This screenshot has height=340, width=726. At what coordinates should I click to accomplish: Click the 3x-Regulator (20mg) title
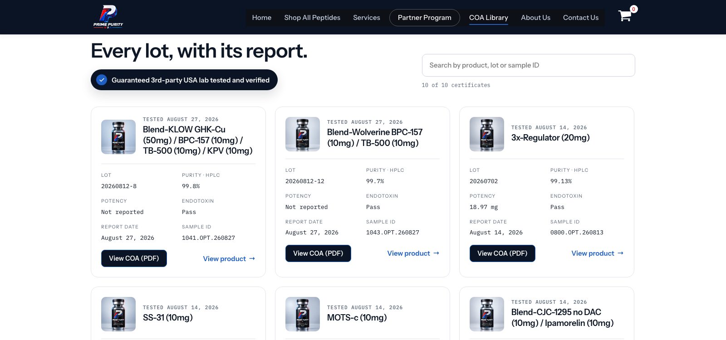(550, 137)
